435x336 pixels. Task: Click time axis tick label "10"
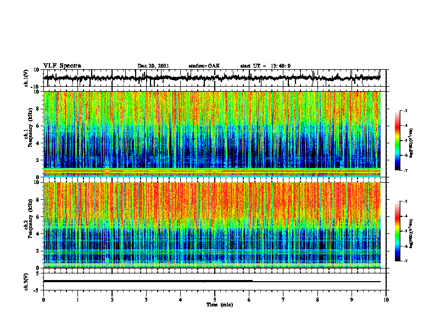386,300
